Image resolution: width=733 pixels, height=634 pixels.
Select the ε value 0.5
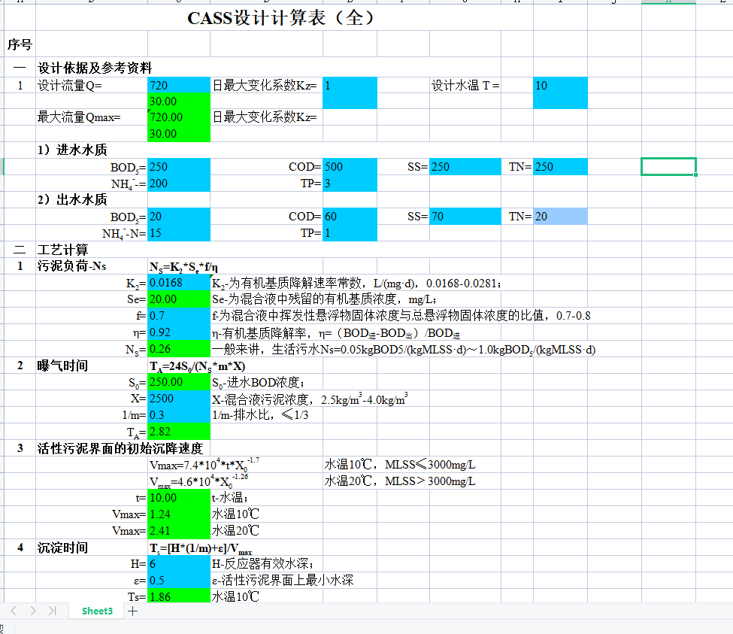[179, 581]
